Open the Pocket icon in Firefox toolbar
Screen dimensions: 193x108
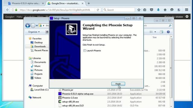point(151,10)
